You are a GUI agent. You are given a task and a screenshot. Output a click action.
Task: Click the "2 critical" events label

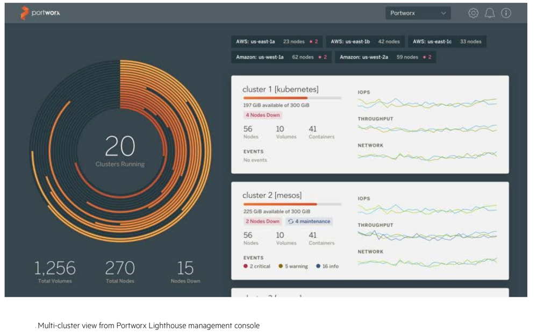pos(260,266)
